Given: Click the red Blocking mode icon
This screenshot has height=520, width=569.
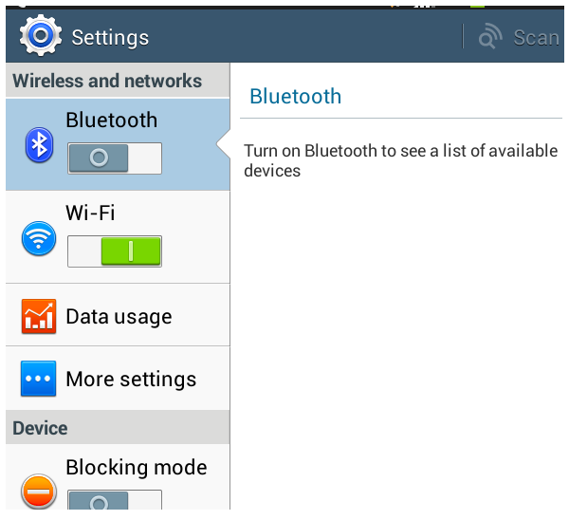Looking at the screenshot, I should coord(39,491).
